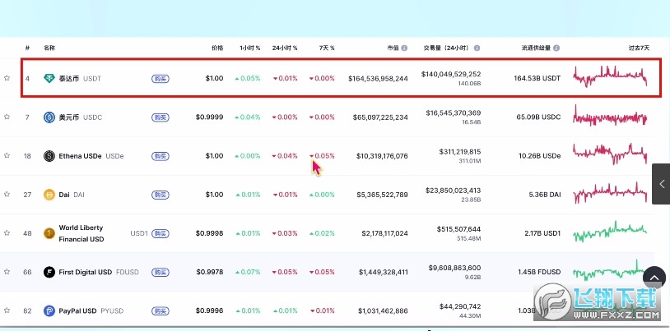This screenshot has height=331, width=670.
Task: Click the info icon beside 流通供应量 header
Action: [x=557, y=48]
